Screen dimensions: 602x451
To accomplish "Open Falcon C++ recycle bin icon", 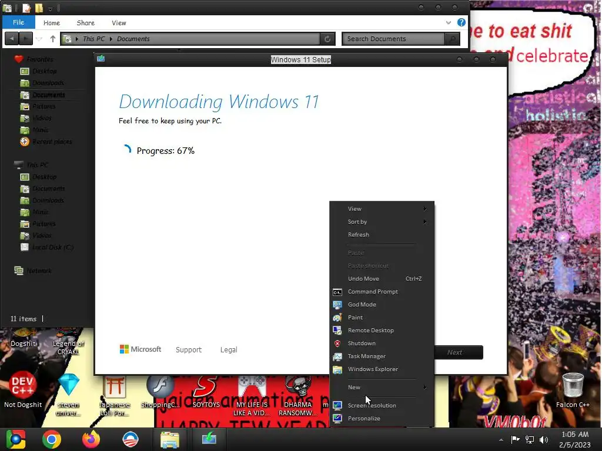I will 573,391.
